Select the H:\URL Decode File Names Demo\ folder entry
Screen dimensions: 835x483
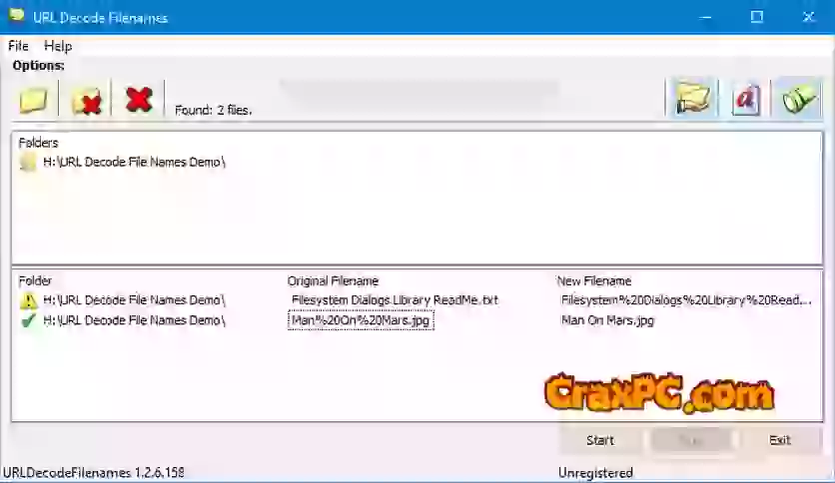134,163
